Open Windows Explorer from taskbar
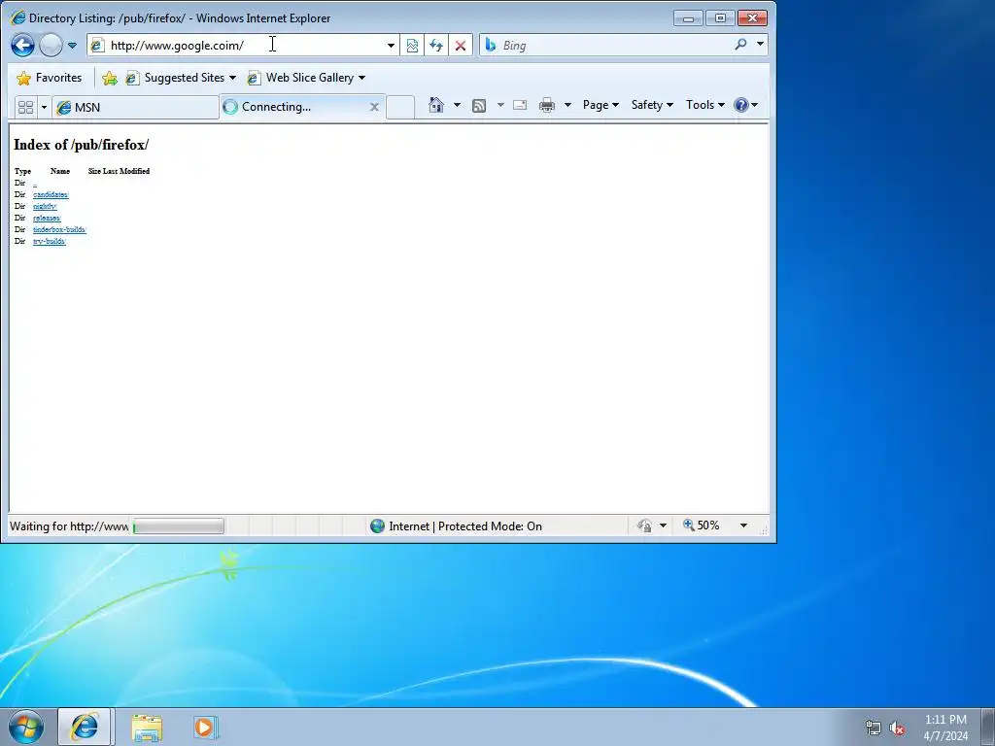The width and height of the screenshot is (995, 746). coord(147,727)
